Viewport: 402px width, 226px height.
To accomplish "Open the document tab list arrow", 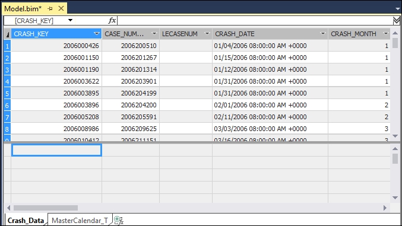I will [397, 9].
